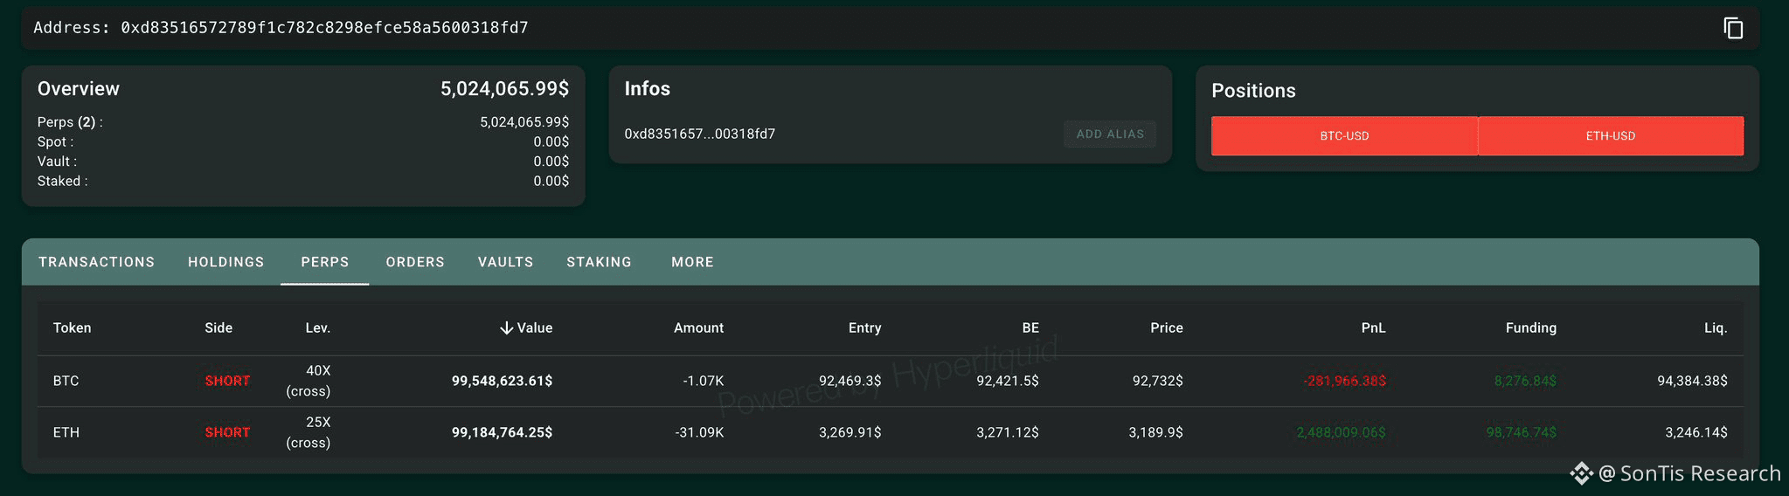Viewport: 1789px width, 496px height.
Task: Go to the ORDERS tab
Action: pyautogui.click(x=415, y=262)
